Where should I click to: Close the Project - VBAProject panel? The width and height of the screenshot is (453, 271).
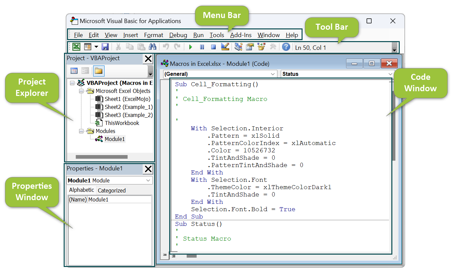[148, 59]
